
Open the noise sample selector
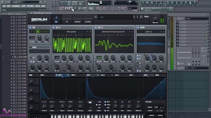coord(39,51)
